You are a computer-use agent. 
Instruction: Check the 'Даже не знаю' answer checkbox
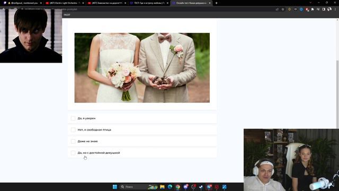73,141
